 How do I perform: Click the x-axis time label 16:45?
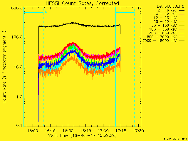coord(85,130)
